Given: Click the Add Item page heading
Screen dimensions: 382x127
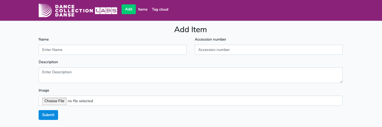Looking at the screenshot, I should point(190,29).
